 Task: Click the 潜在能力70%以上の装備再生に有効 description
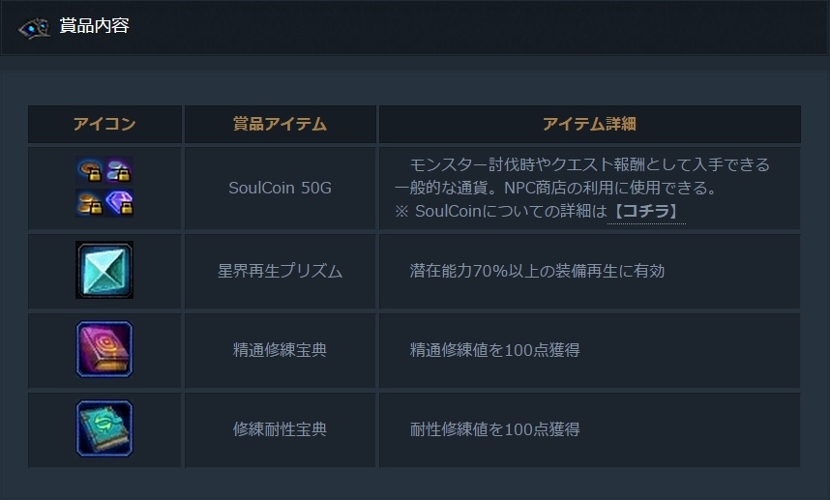536,271
